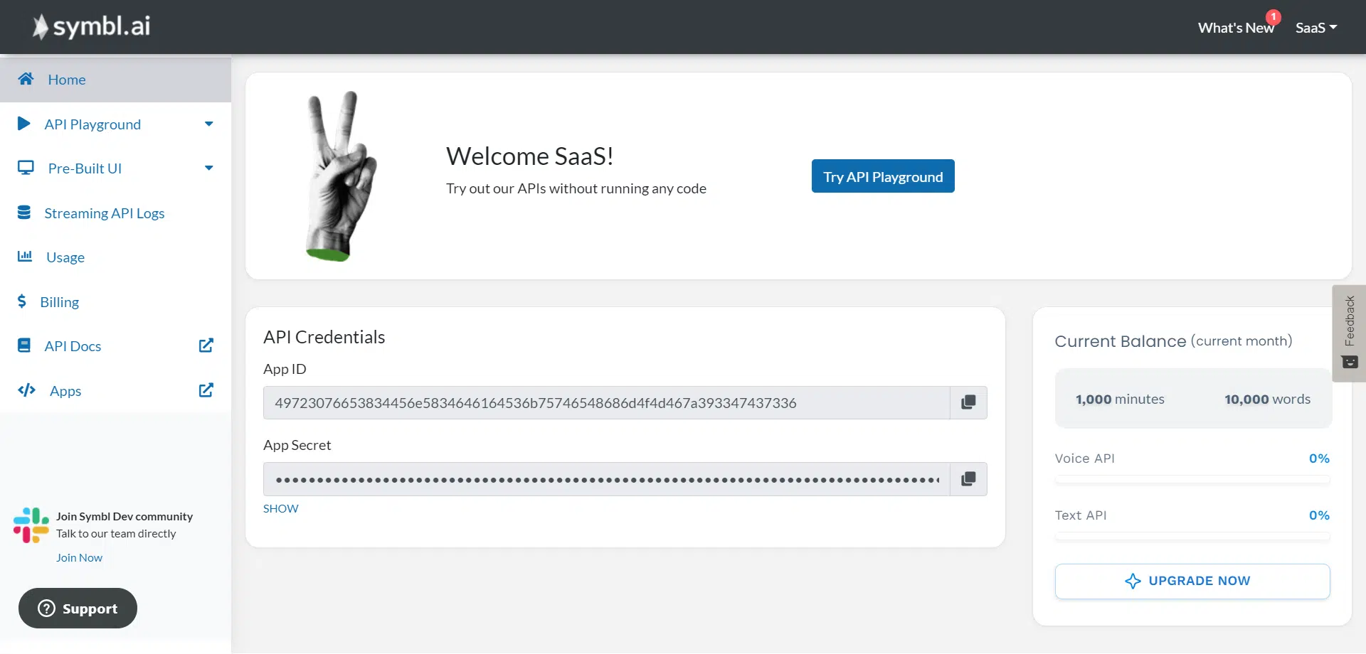Click the API Playground play icon
The width and height of the screenshot is (1366, 654).
click(23, 124)
